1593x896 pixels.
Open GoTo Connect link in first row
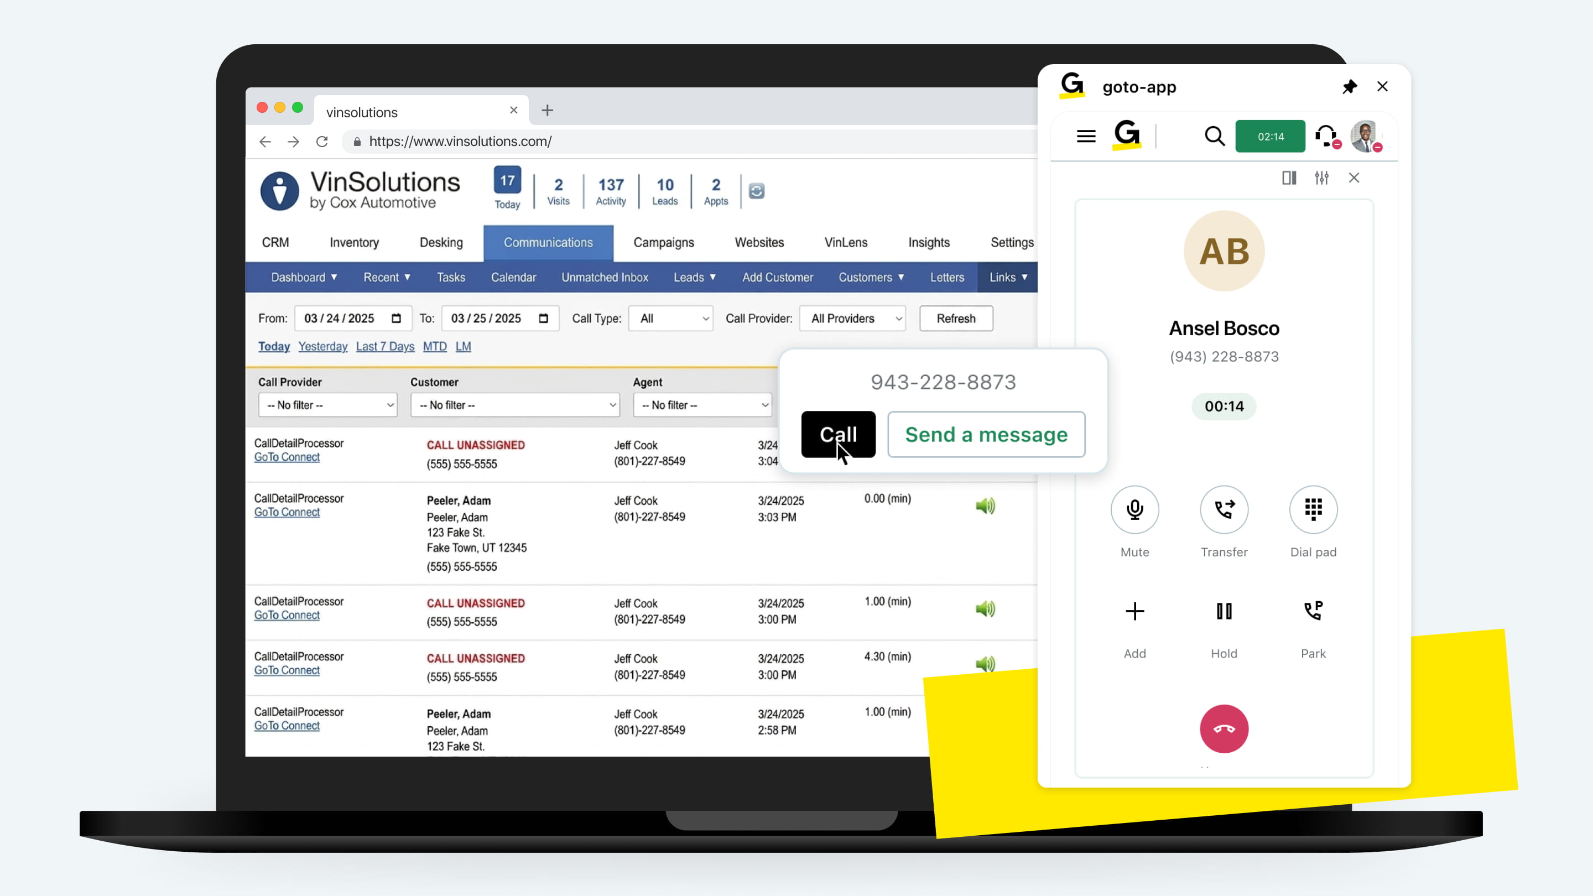(287, 457)
